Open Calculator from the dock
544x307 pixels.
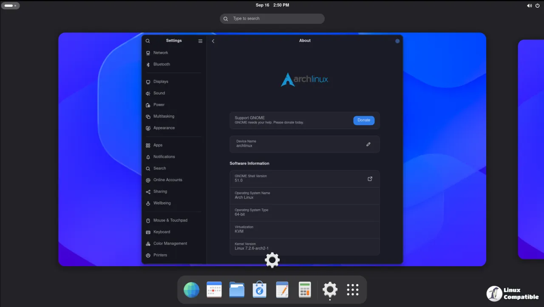(305, 290)
